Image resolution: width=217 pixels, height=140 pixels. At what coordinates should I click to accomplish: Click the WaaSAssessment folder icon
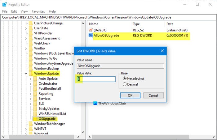point(31,38)
